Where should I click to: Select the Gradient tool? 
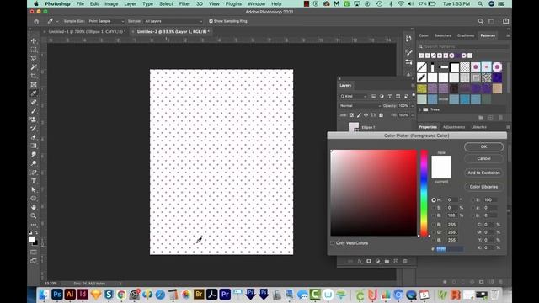click(34, 146)
